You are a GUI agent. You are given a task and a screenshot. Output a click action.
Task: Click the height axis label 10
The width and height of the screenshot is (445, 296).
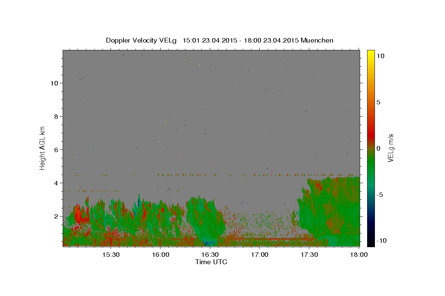55,83
